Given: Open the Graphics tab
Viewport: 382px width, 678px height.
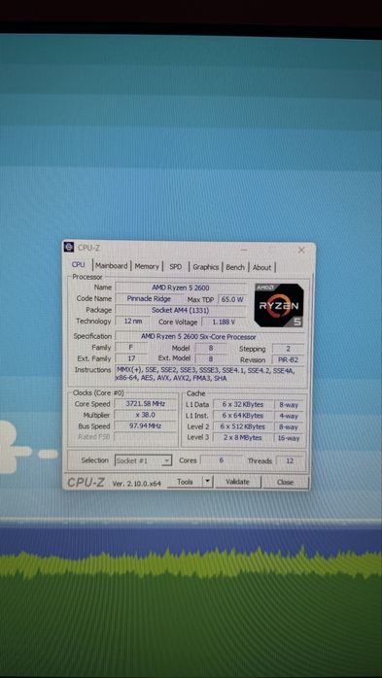Looking at the screenshot, I should pyautogui.click(x=205, y=267).
